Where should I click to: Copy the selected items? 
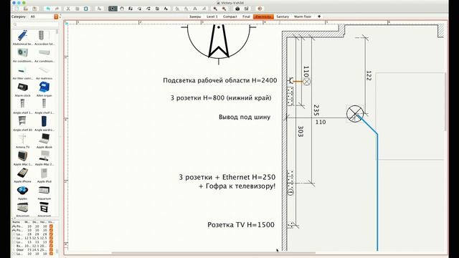[77, 9]
